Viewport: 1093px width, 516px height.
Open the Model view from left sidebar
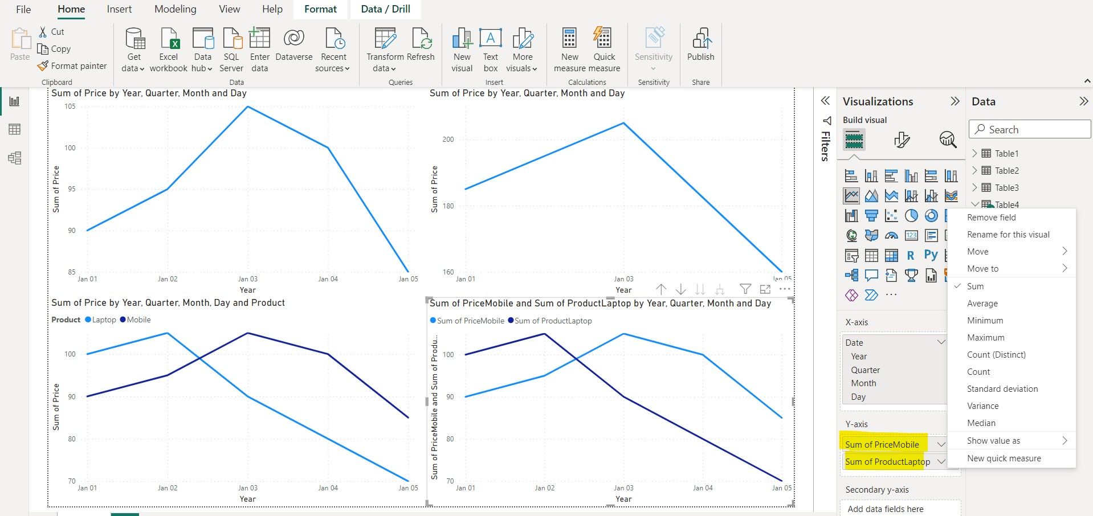tap(15, 158)
